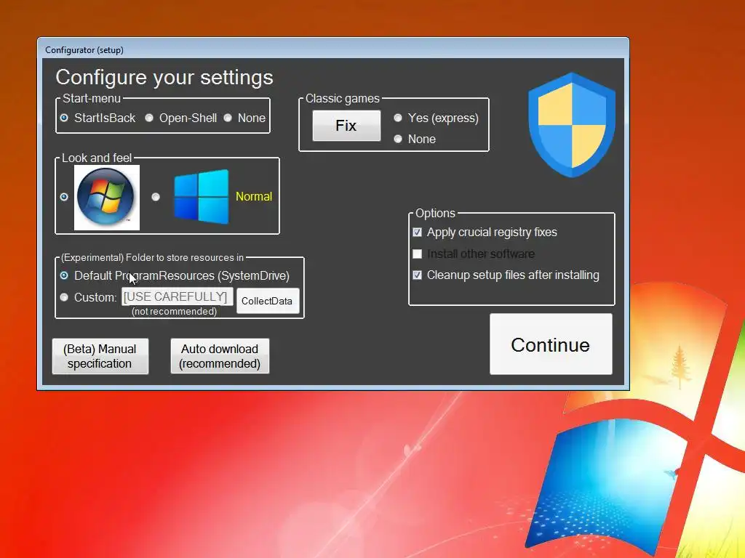The width and height of the screenshot is (745, 558).
Task: Click the Configure your settings heading
Action: [x=164, y=77]
